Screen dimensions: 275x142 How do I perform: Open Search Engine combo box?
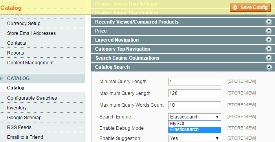click(194, 117)
